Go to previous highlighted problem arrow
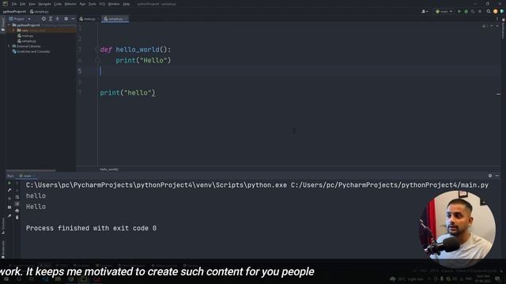 pos(492,26)
